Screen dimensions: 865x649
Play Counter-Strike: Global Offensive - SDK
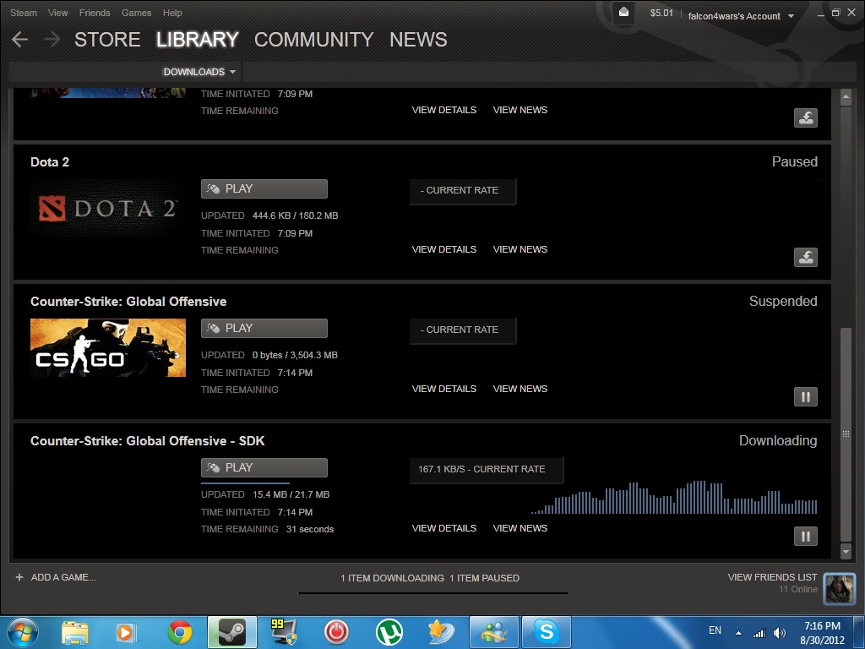pos(264,468)
